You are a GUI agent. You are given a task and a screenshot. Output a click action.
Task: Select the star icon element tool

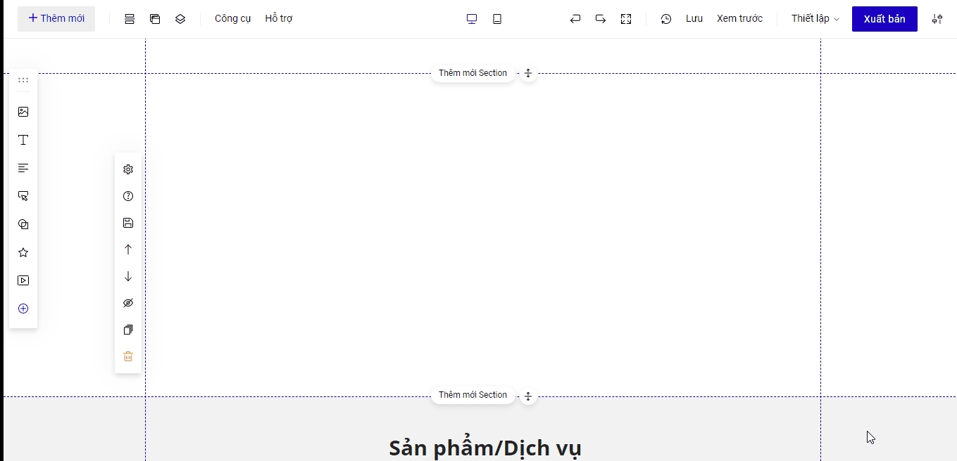[23, 252]
